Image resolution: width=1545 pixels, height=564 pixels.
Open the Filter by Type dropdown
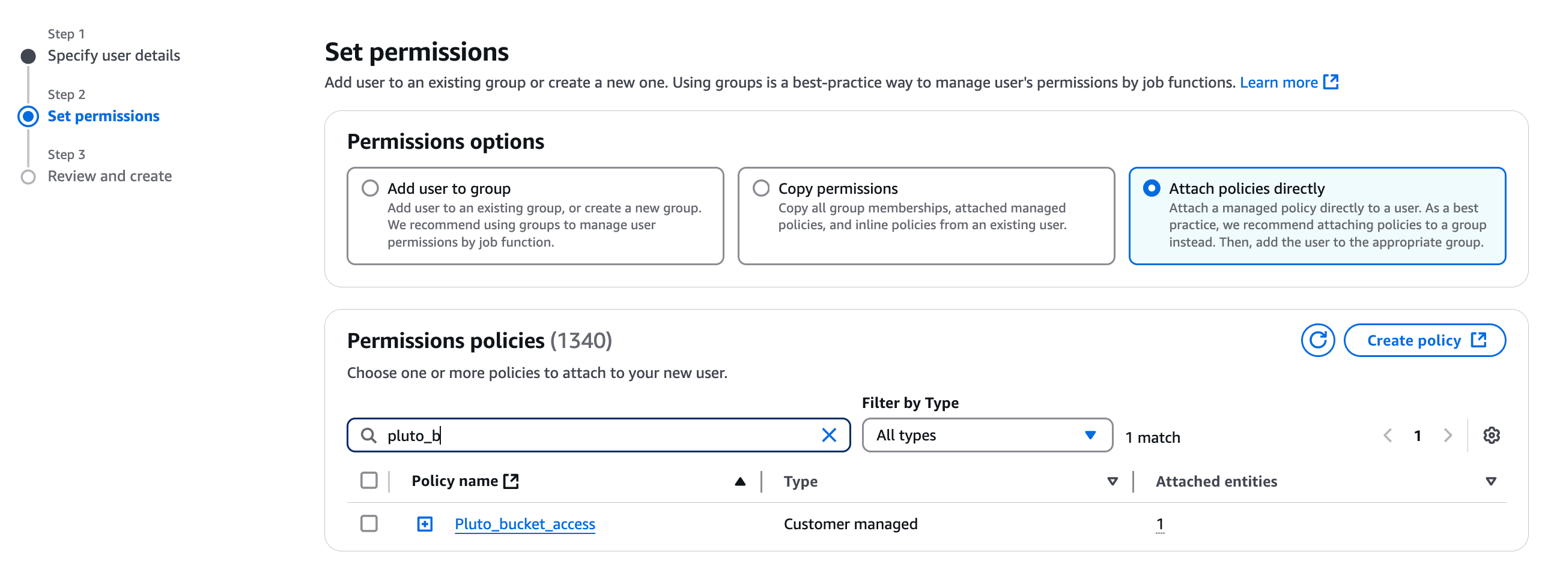click(x=987, y=436)
